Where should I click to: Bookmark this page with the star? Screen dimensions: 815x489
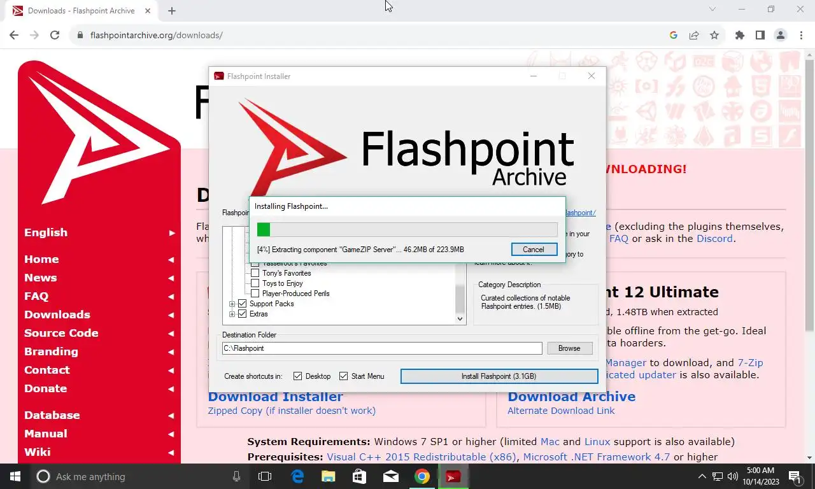(714, 35)
